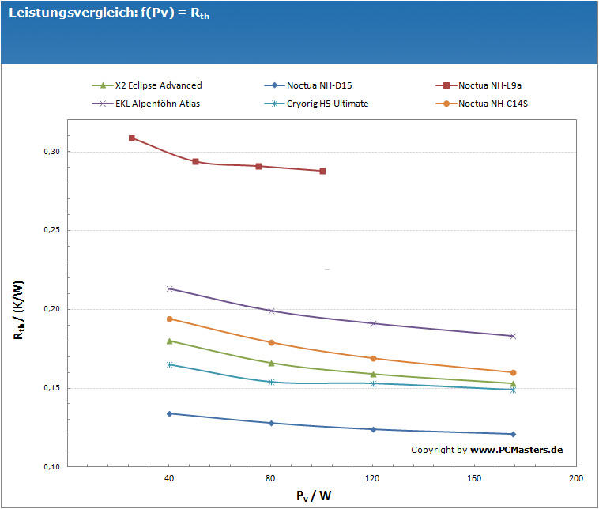Click purple Atlas data point at 120 W

coord(374,323)
